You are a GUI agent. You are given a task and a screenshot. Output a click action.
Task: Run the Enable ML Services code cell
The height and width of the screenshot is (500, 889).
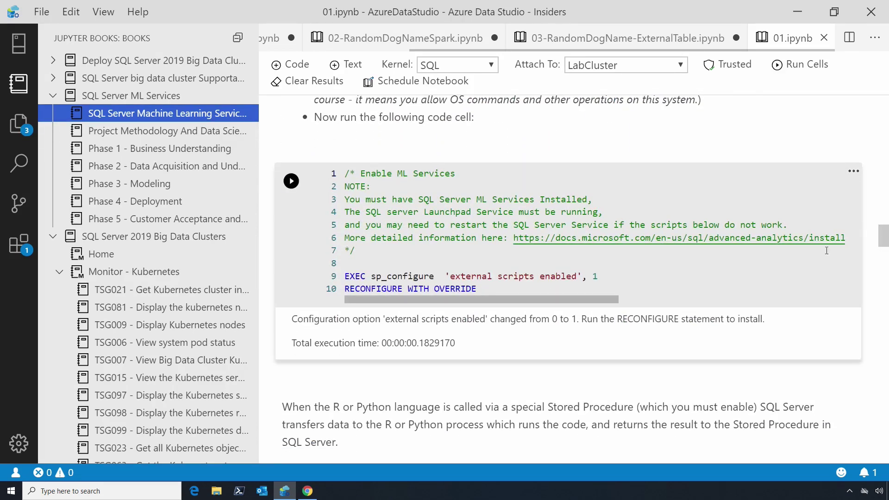pos(291,181)
